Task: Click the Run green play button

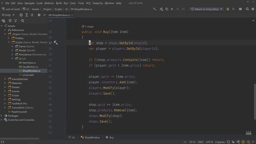Action: click(x=172, y=9)
